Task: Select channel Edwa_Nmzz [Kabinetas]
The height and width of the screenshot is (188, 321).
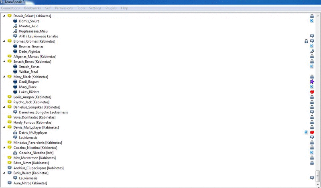Action: [x=31, y=163]
